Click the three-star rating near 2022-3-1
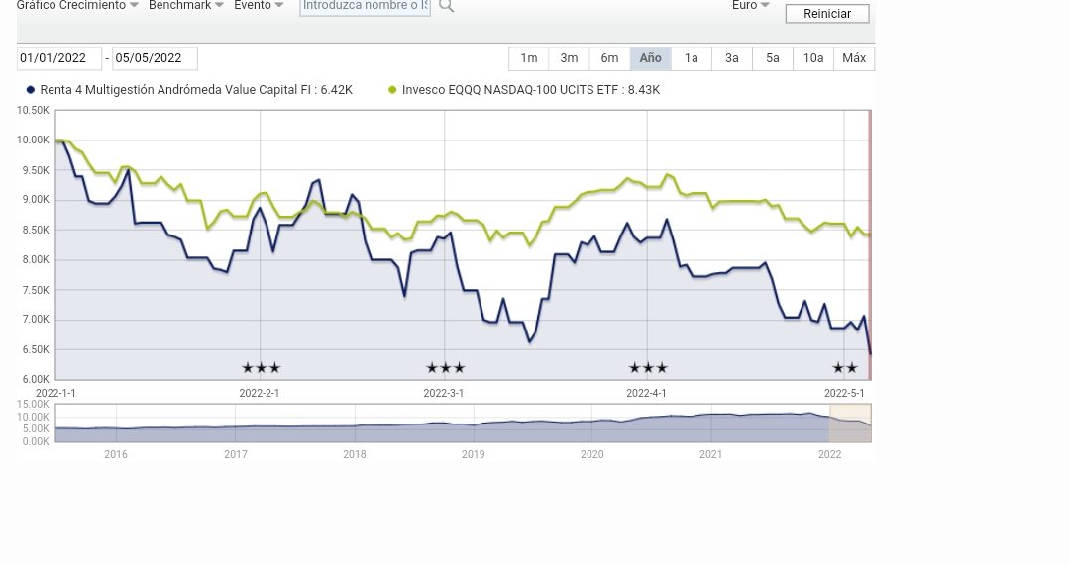The height and width of the screenshot is (565, 1069). coord(445,368)
